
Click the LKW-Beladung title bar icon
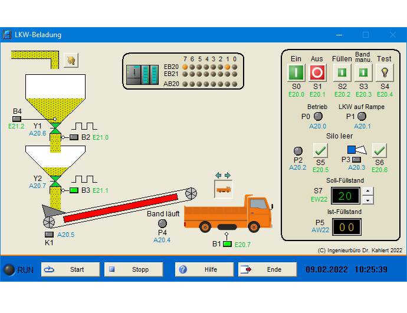7,35
